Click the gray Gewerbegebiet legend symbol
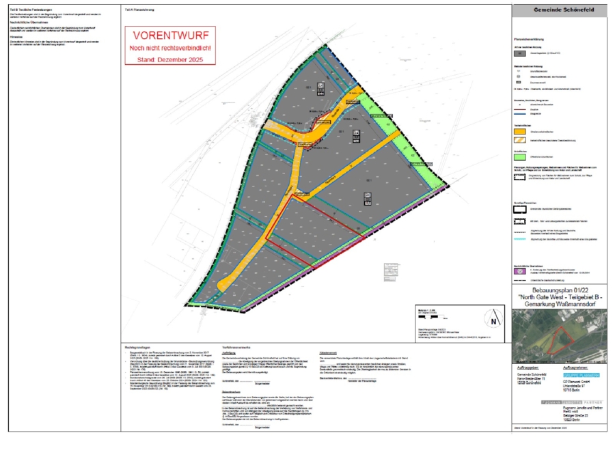 point(520,53)
